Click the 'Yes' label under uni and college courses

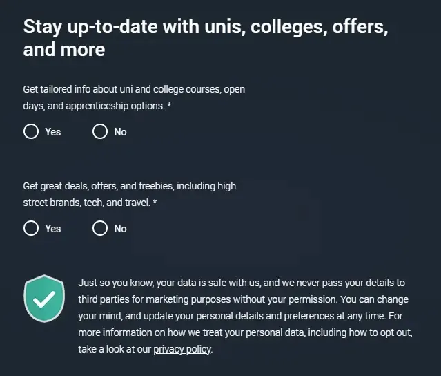[53, 132]
